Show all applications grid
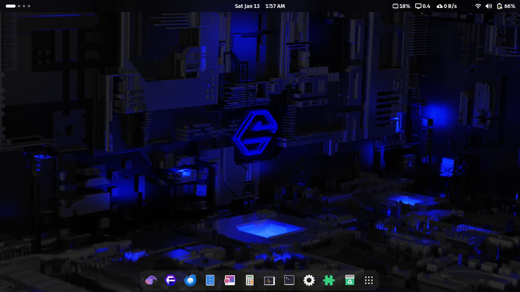 [369, 281]
